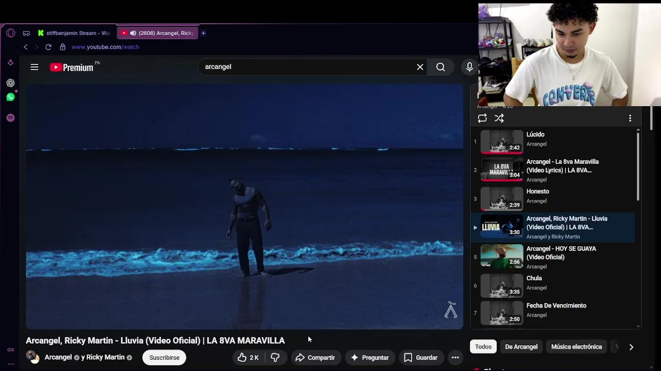Play Chula from the playlist
This screenshot has width=661, height=371.
point(553,285)
